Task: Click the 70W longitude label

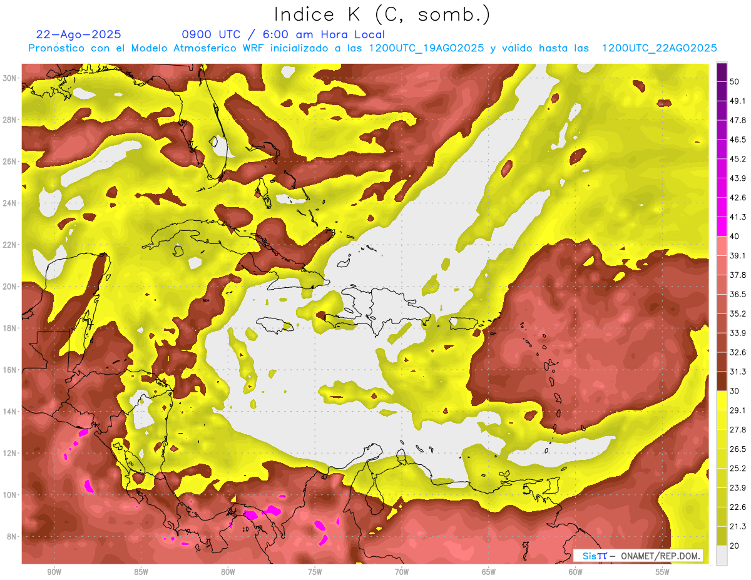Action: [x=402, y=572]
